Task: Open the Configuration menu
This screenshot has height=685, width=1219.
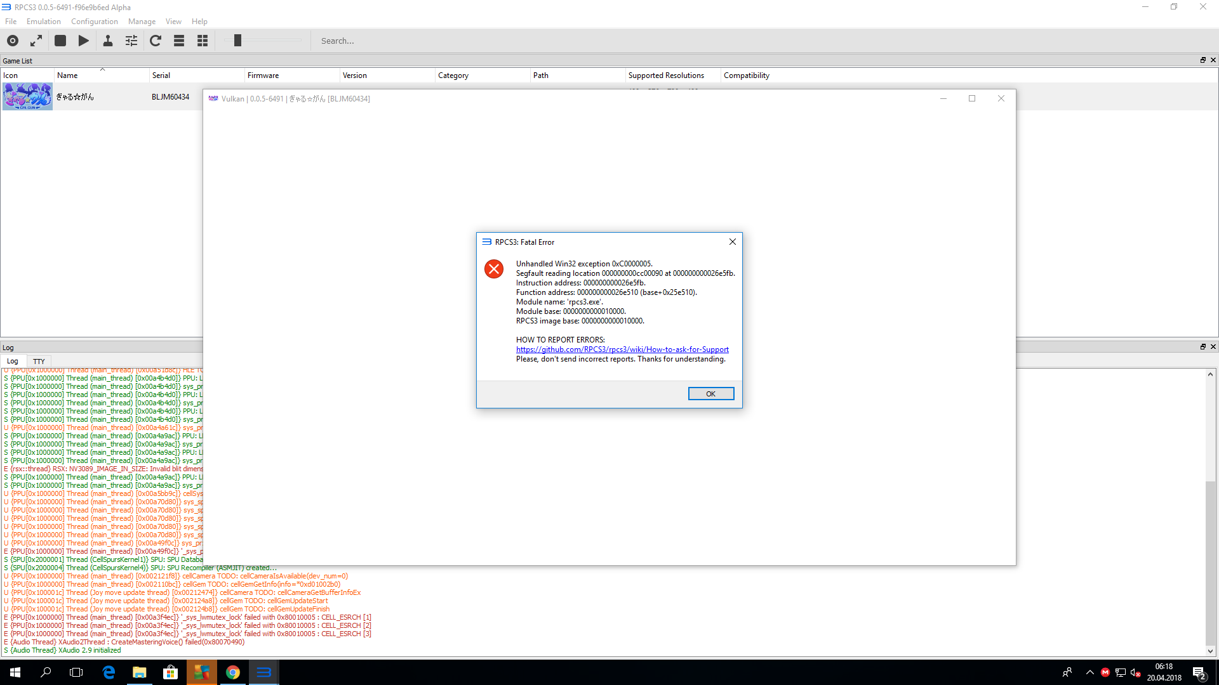Action: click(94, 22)
